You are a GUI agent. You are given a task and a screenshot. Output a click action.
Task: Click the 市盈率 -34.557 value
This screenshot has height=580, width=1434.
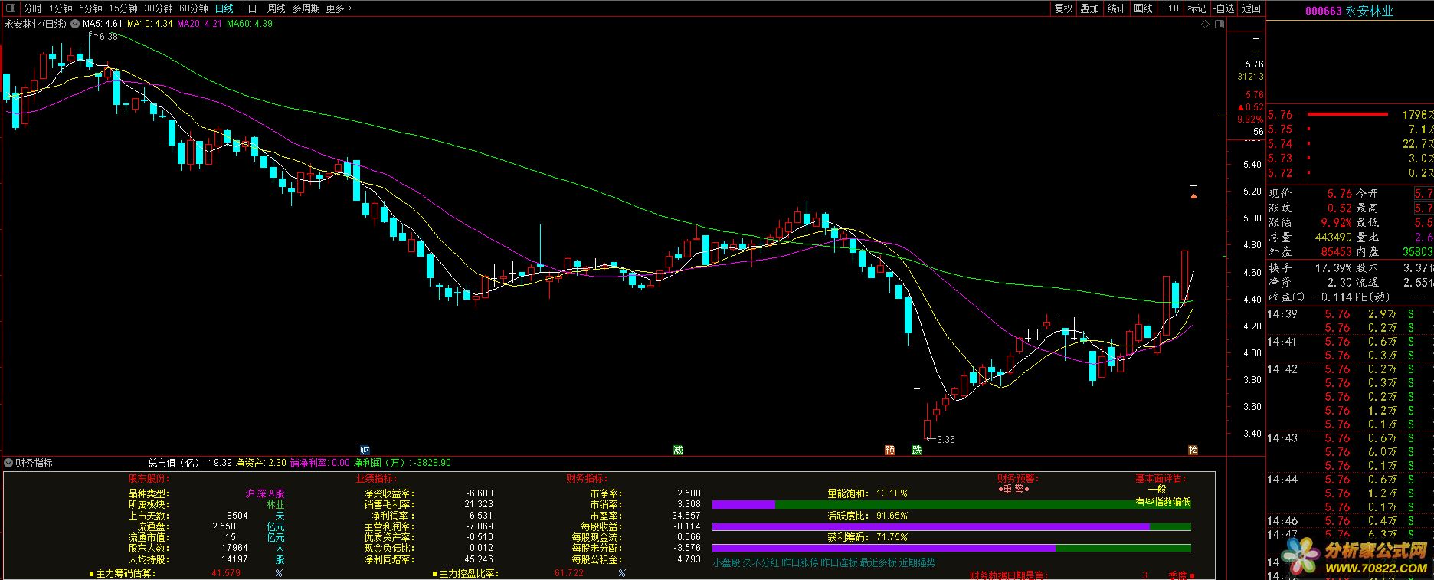click(683, 516)
